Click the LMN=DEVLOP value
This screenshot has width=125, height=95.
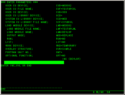click(64, 32)
